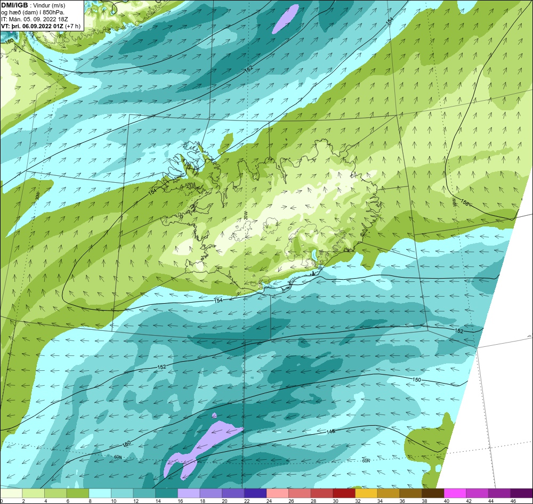The height and width of the screenshot is (504, 533).
Task: Click the 'Vindur (m/s)' label
Action: 49,5
